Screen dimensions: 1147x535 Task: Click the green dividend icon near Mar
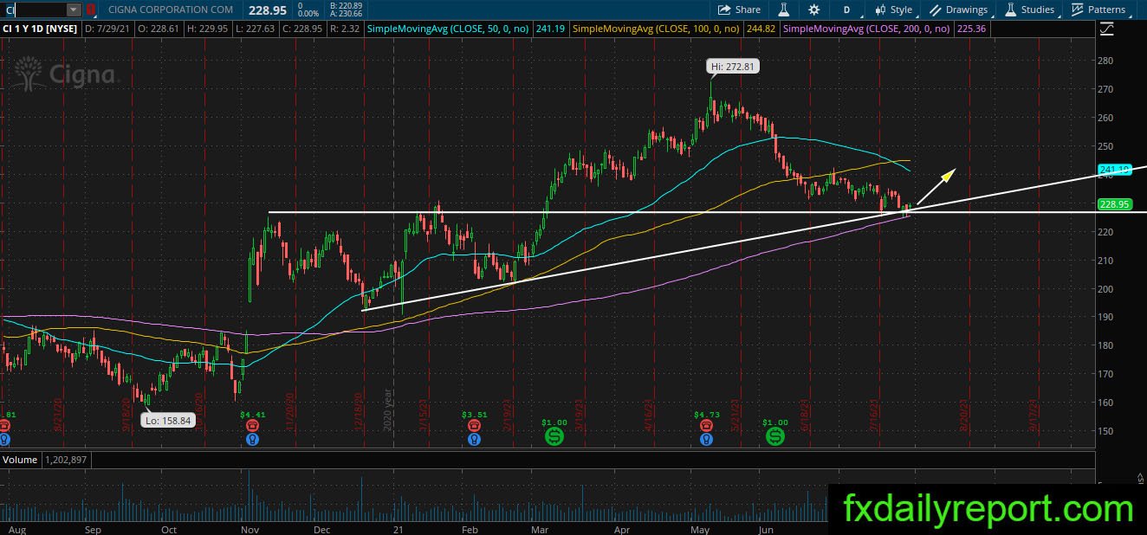(554, 437)
